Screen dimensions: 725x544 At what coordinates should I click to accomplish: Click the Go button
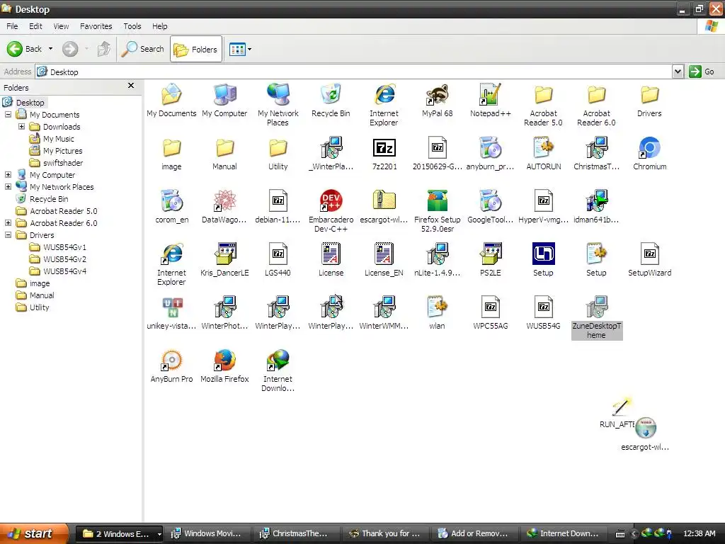click(702, 72)
